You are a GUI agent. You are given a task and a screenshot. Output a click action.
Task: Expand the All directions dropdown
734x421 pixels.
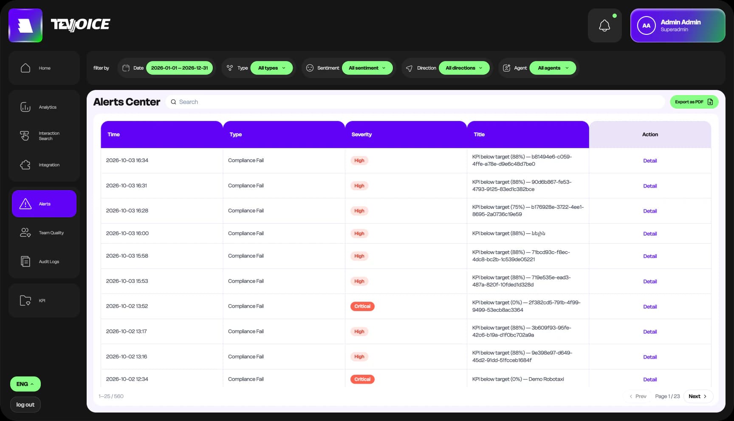tap(464, 68)
